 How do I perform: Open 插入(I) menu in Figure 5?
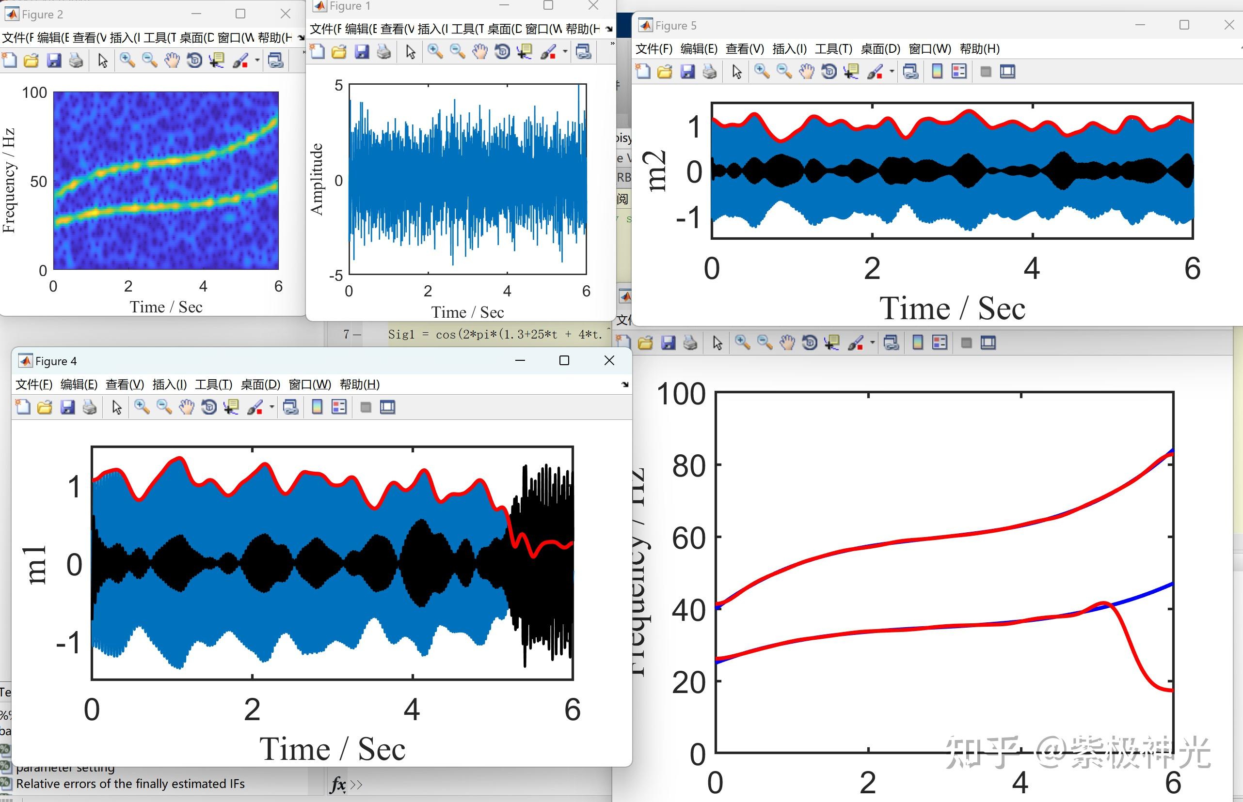pyautogui.click(x=789, y=49)
